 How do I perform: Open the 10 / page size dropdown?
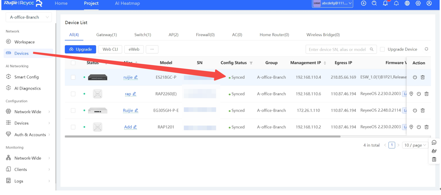click(x=415, y=145)
